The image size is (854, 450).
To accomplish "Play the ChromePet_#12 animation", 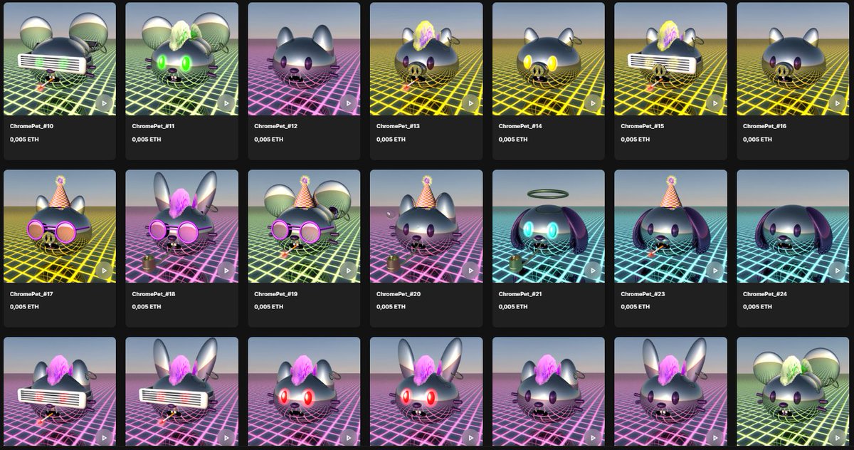I will click(349, 103).
